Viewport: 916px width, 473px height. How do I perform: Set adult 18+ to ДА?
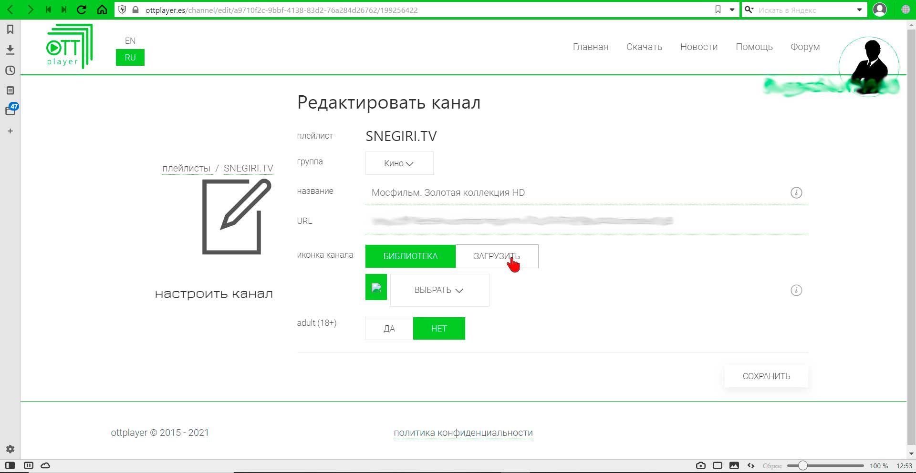pyautogui.click(x=389, y=329)
